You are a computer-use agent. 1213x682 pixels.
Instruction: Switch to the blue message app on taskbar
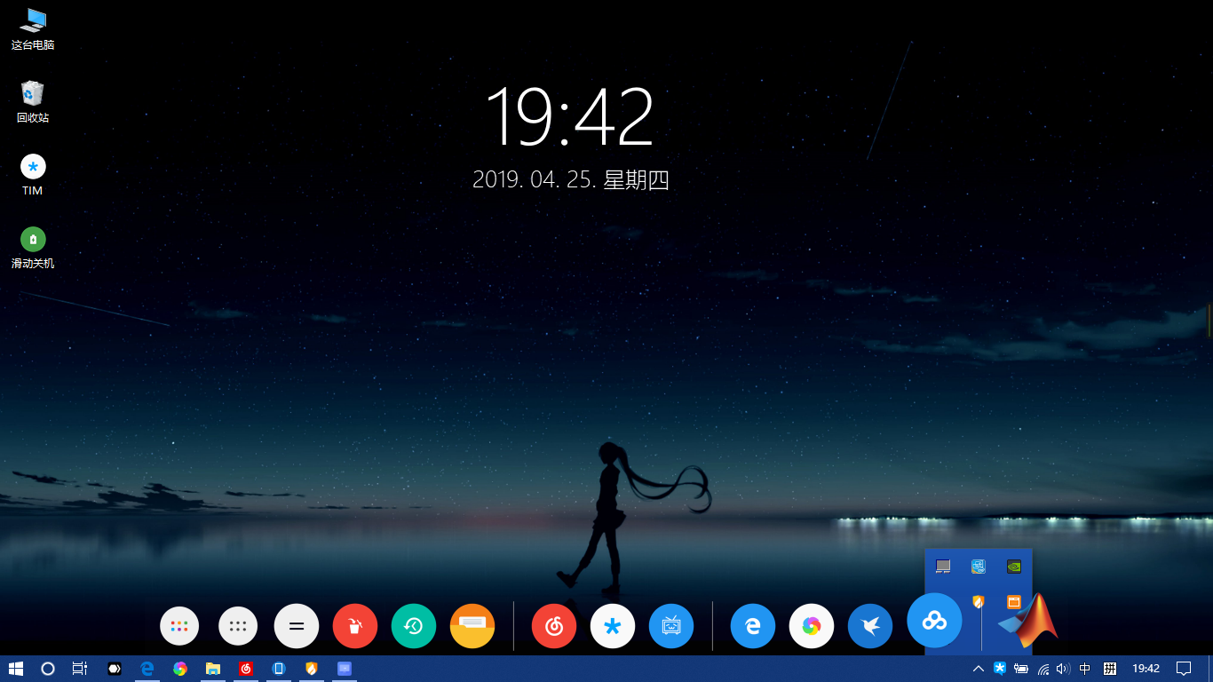[345, 669]
